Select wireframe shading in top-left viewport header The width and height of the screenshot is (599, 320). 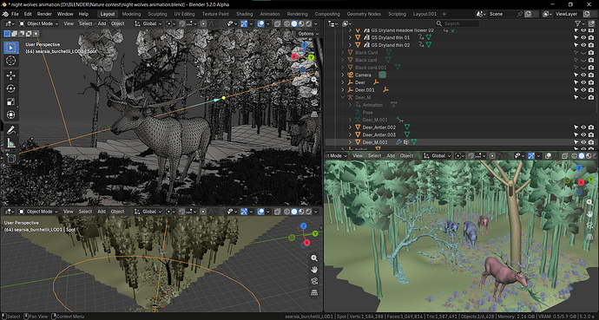pos(286,23)
